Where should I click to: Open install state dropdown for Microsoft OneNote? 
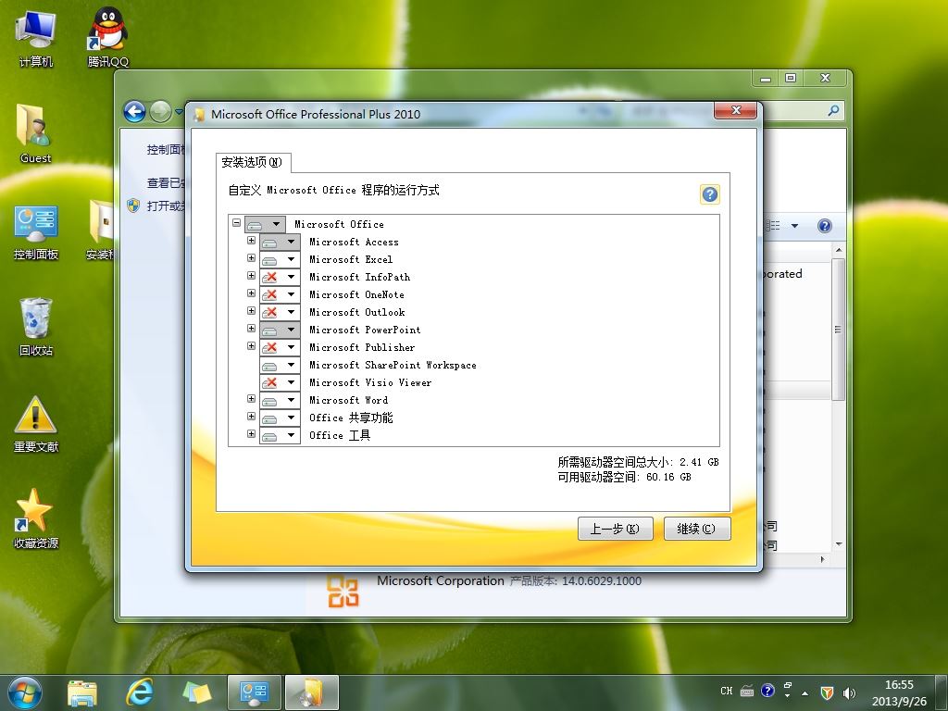tap(280, 294)
